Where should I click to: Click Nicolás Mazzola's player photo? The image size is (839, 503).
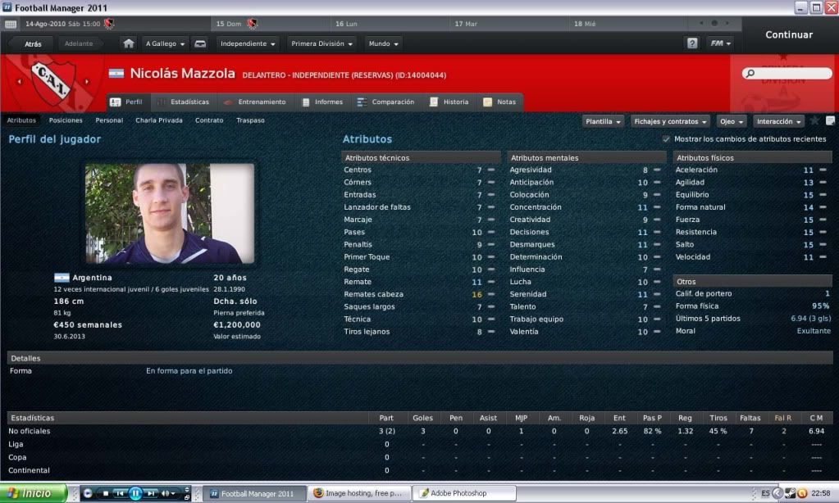[170, 213]
